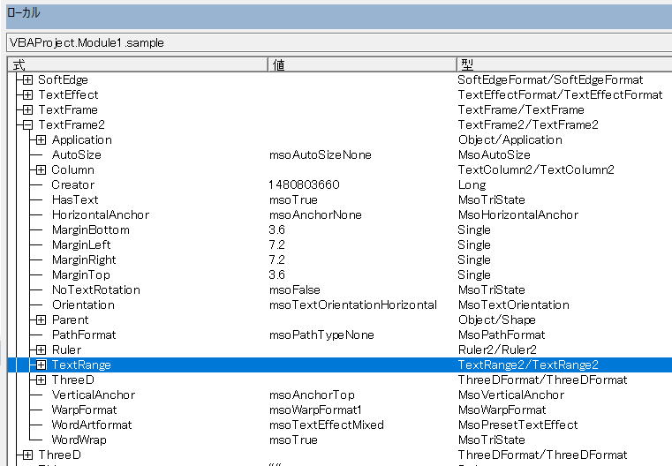This screenshot has height=466, width=672.
Task: Expand the TextEffect tree node
Action: click(x=27, y=94)
